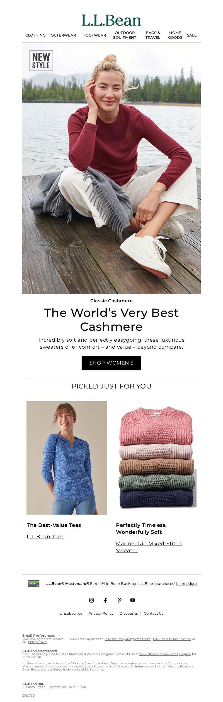This screenshot has height=702, width=223.
Task: Open the Mariner Rib Mixed-Stitch Sweater link
Action: 149,547
